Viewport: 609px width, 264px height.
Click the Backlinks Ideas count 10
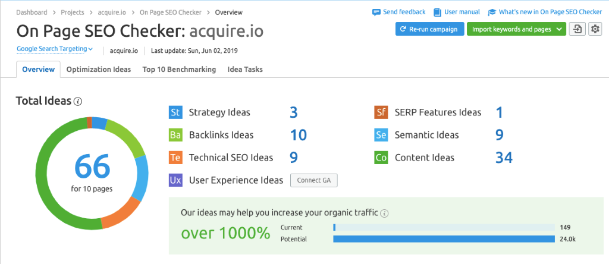[x=299, y=135]
